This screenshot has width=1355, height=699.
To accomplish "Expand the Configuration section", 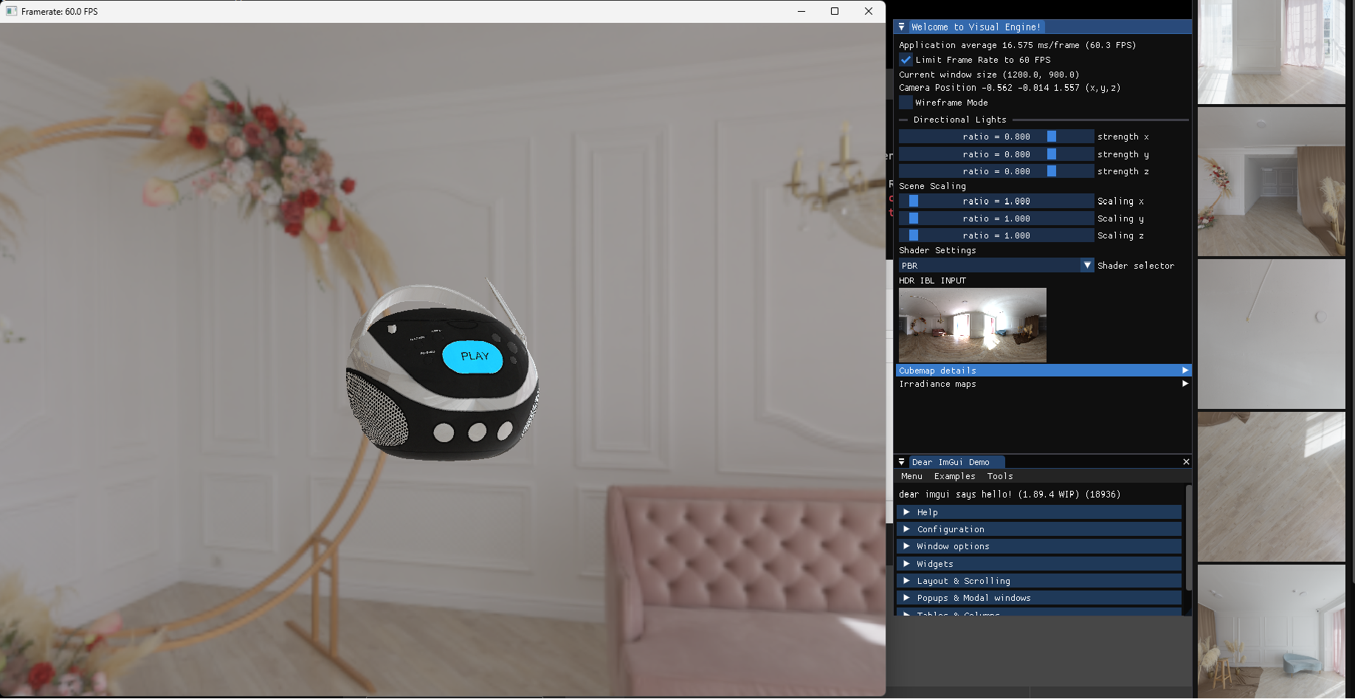I will (1039, 529).
